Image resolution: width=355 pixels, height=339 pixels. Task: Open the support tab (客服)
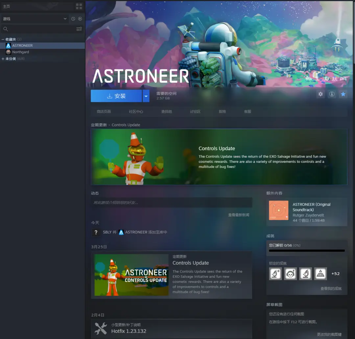pos(248,112)
